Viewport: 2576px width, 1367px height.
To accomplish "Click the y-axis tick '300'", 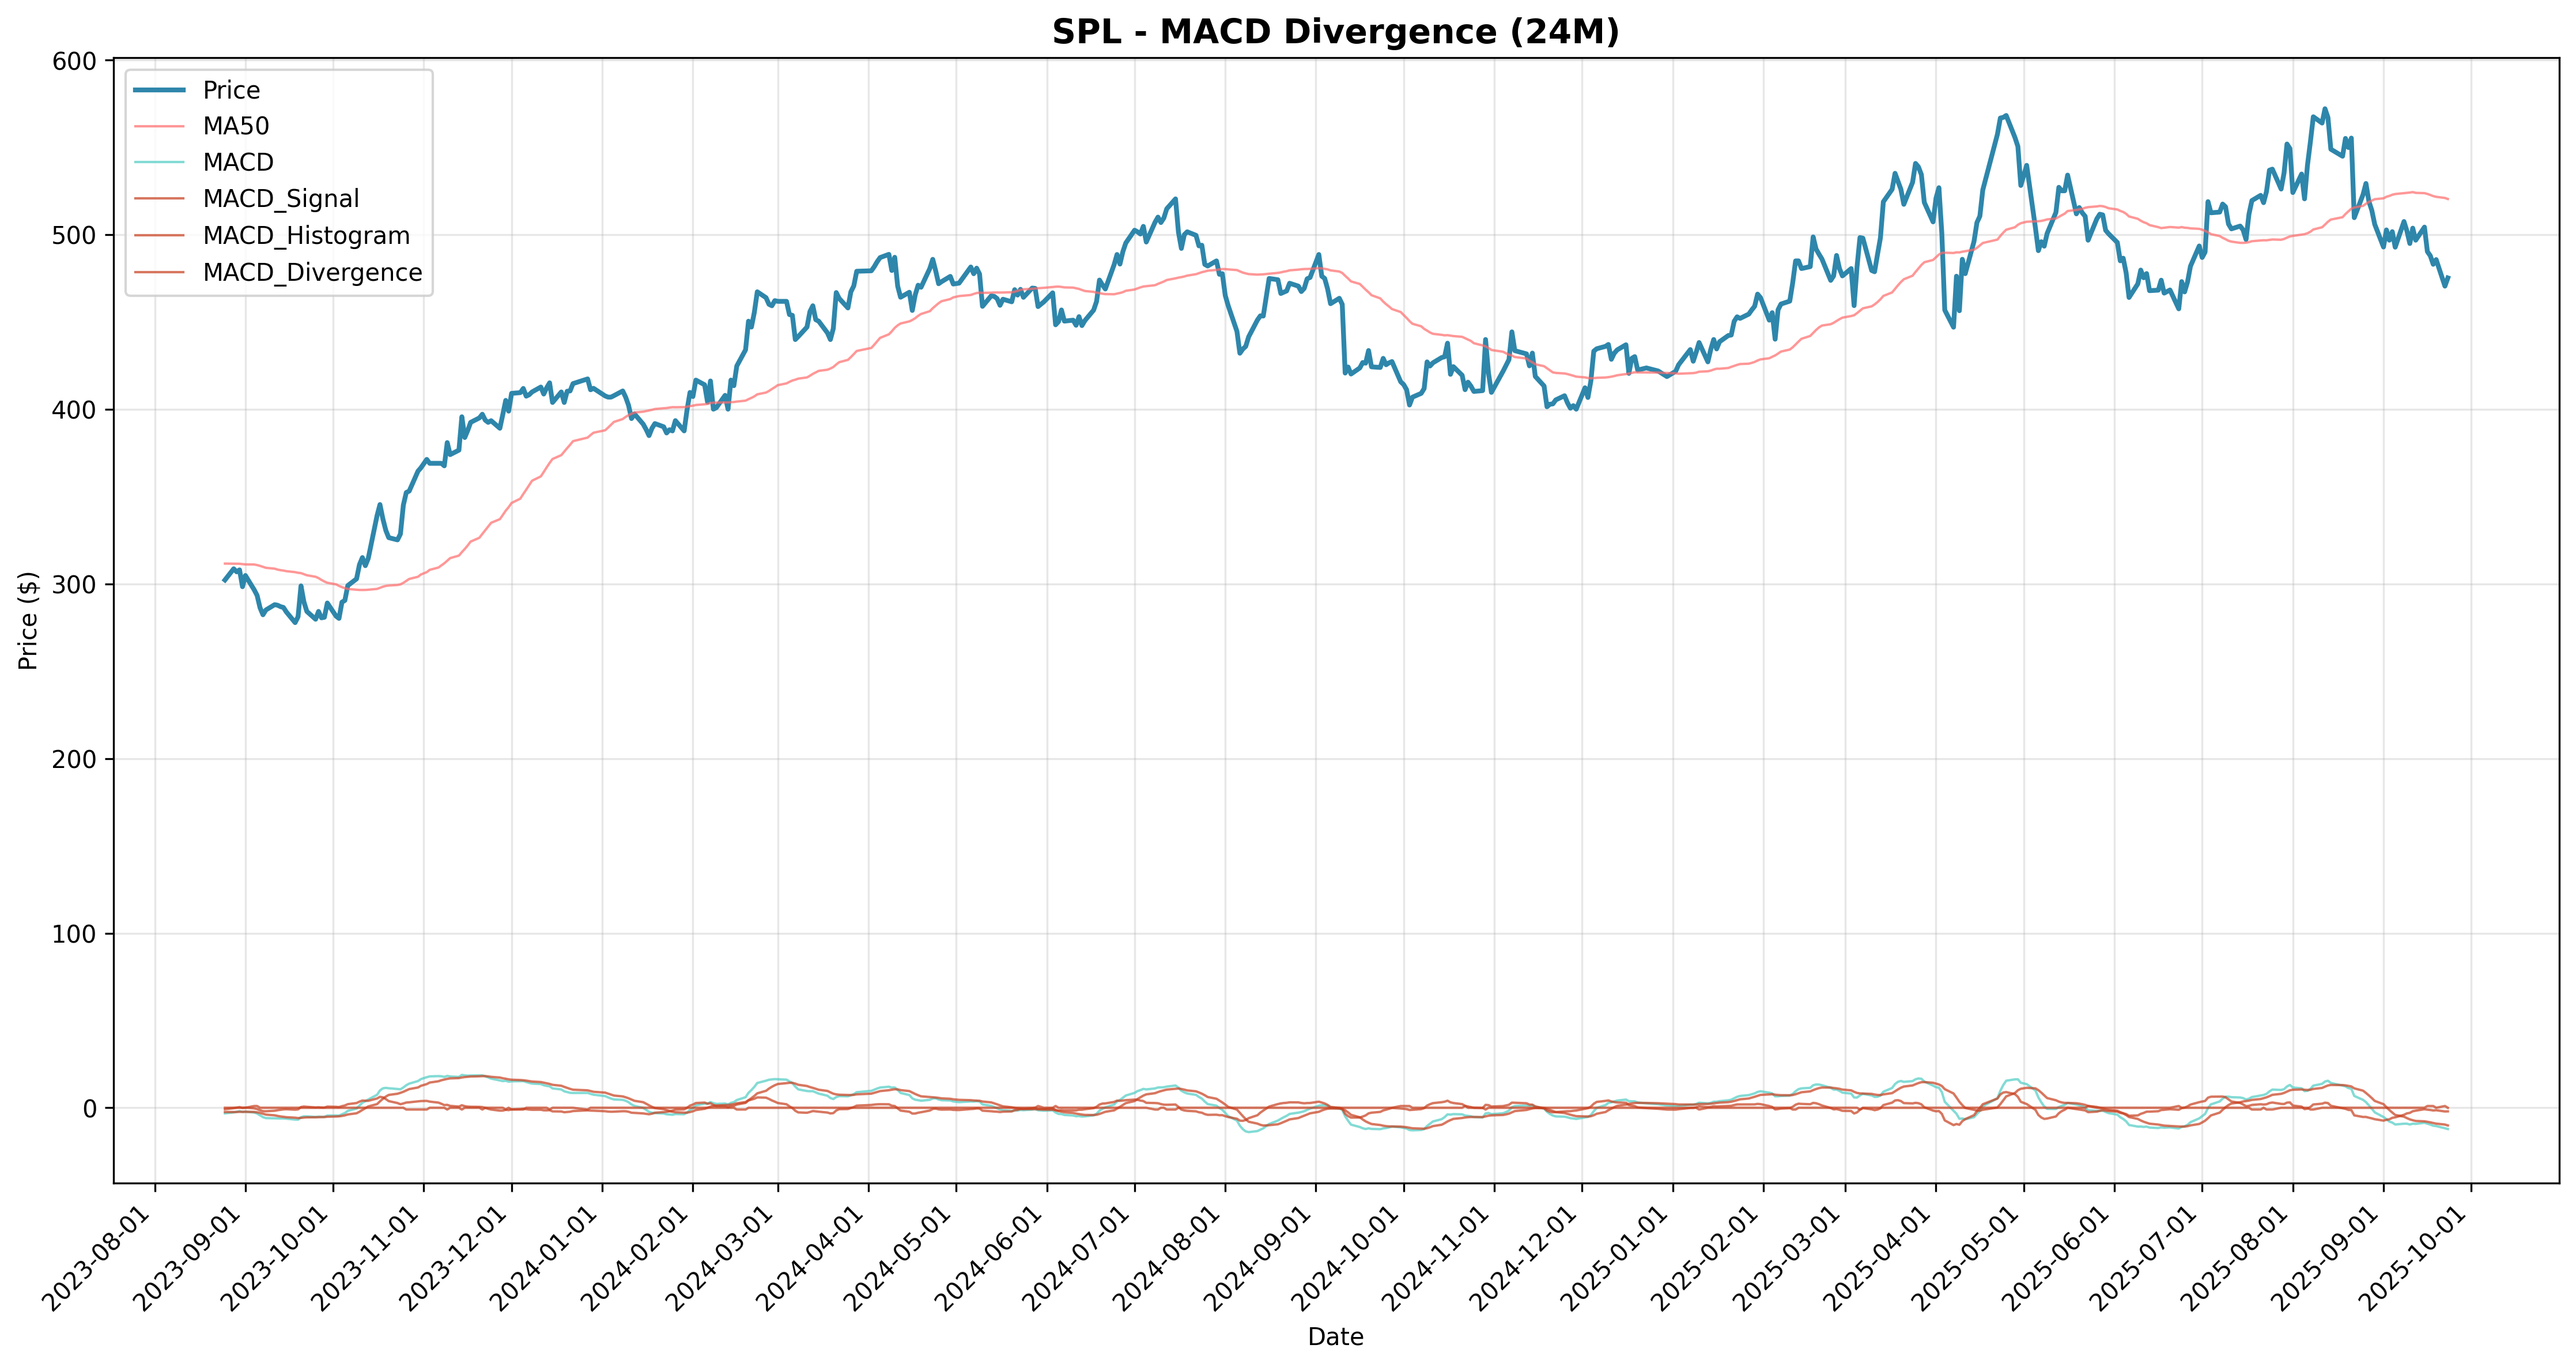I will tap(74, 585).
